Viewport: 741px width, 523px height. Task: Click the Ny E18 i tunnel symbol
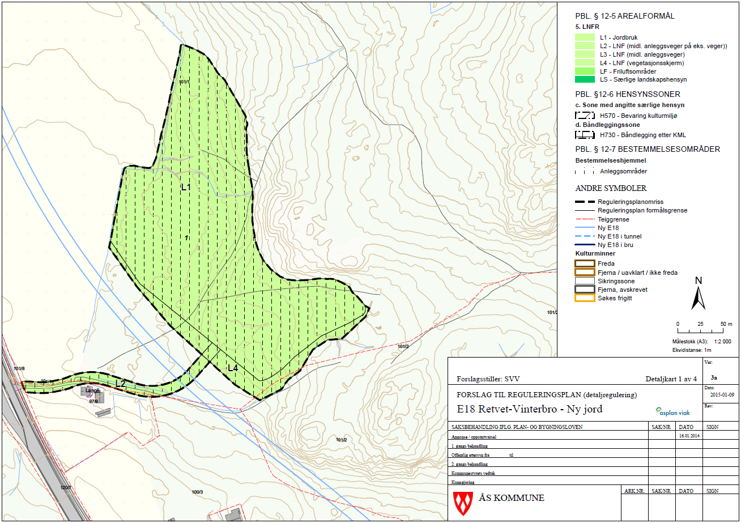click(x=584, y=236)
